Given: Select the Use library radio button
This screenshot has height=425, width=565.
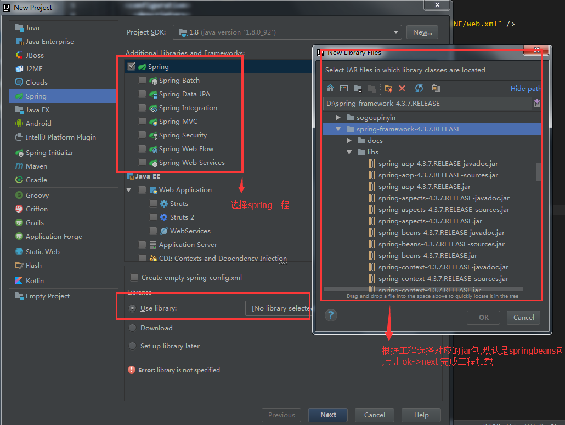Looking at the screenshot, I should [x=133, y=308].
